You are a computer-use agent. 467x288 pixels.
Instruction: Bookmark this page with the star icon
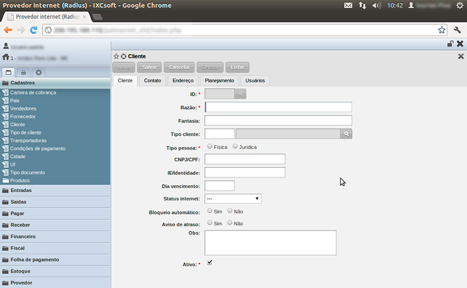coord(442,30)
